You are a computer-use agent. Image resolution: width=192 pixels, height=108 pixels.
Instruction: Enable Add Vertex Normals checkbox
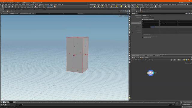(x=142, y=38)
